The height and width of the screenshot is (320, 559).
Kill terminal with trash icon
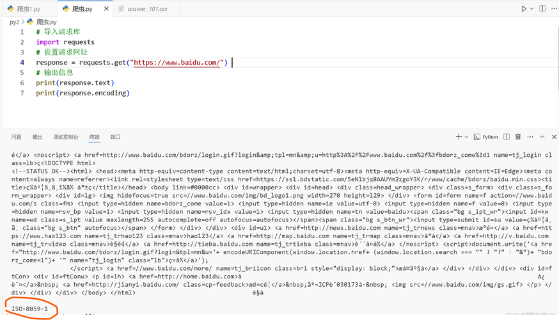coord(518,136)
